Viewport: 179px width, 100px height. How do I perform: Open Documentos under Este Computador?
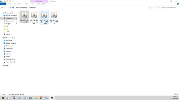click(10, 46)
